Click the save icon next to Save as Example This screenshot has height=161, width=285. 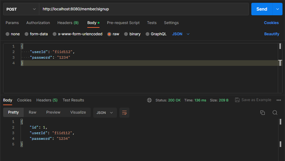click(237, 100)
